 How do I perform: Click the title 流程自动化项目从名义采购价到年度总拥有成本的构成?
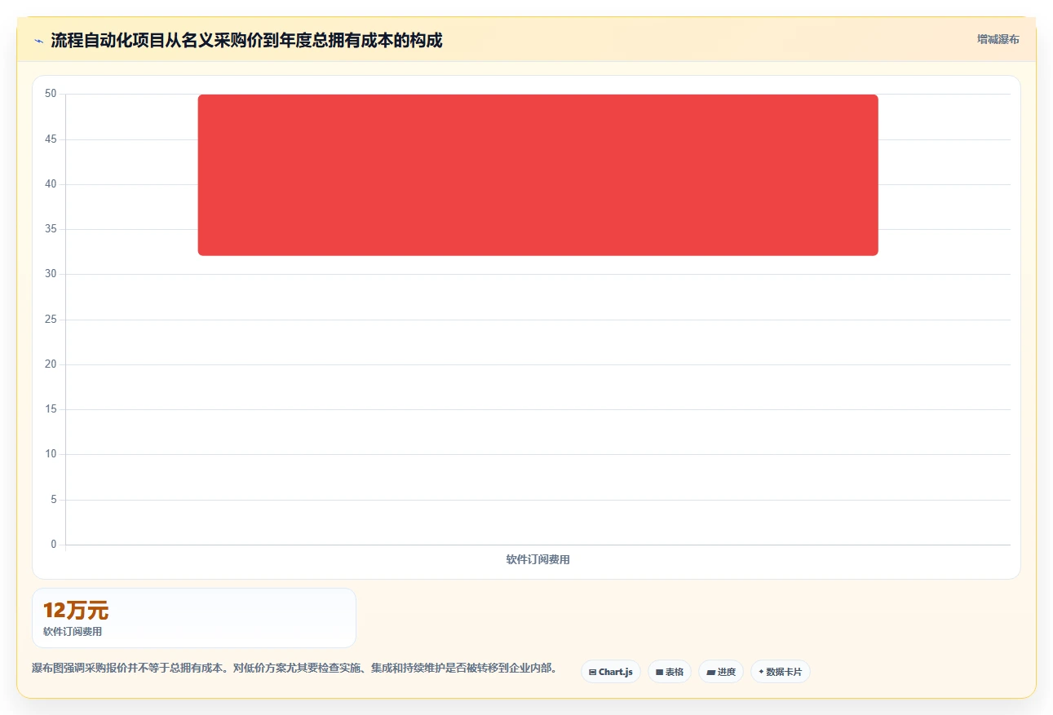coord(246,40)
